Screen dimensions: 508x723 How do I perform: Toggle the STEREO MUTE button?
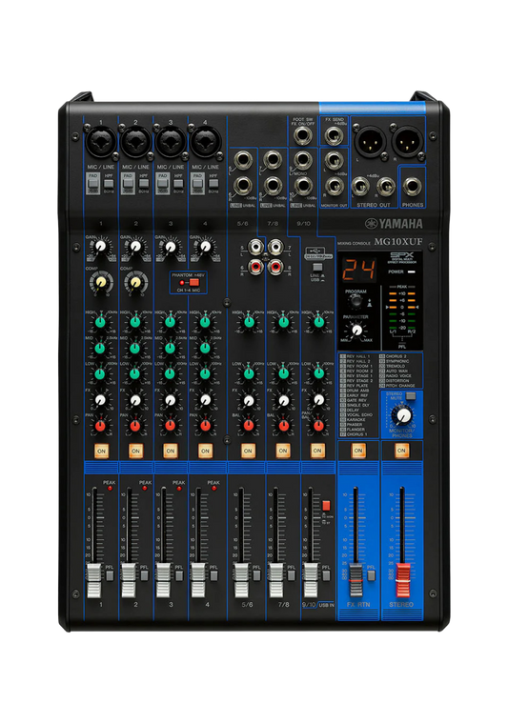(410, 396)
